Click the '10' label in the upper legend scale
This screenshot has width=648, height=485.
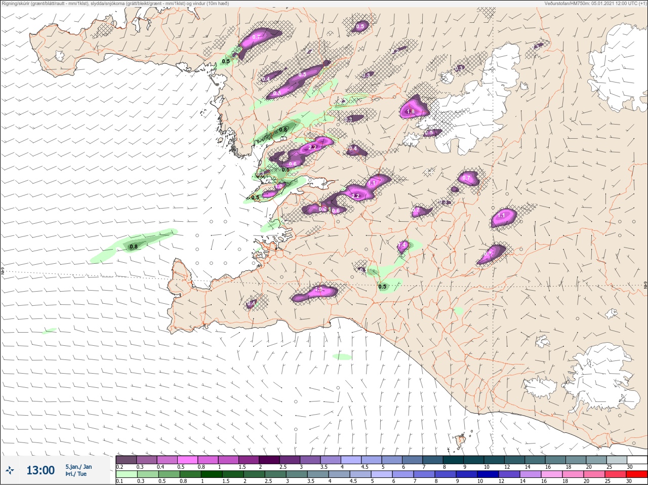coord(487,467)
